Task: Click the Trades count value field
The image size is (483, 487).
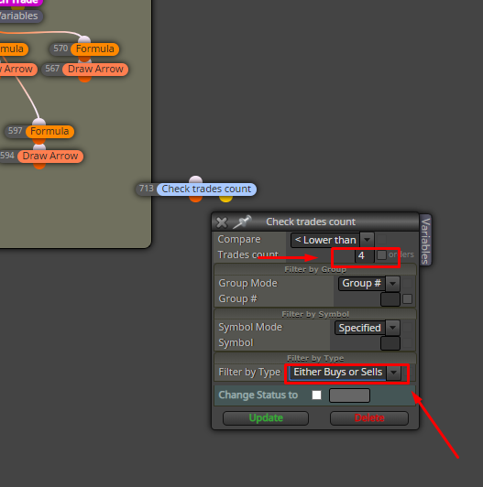Action: 364,256
